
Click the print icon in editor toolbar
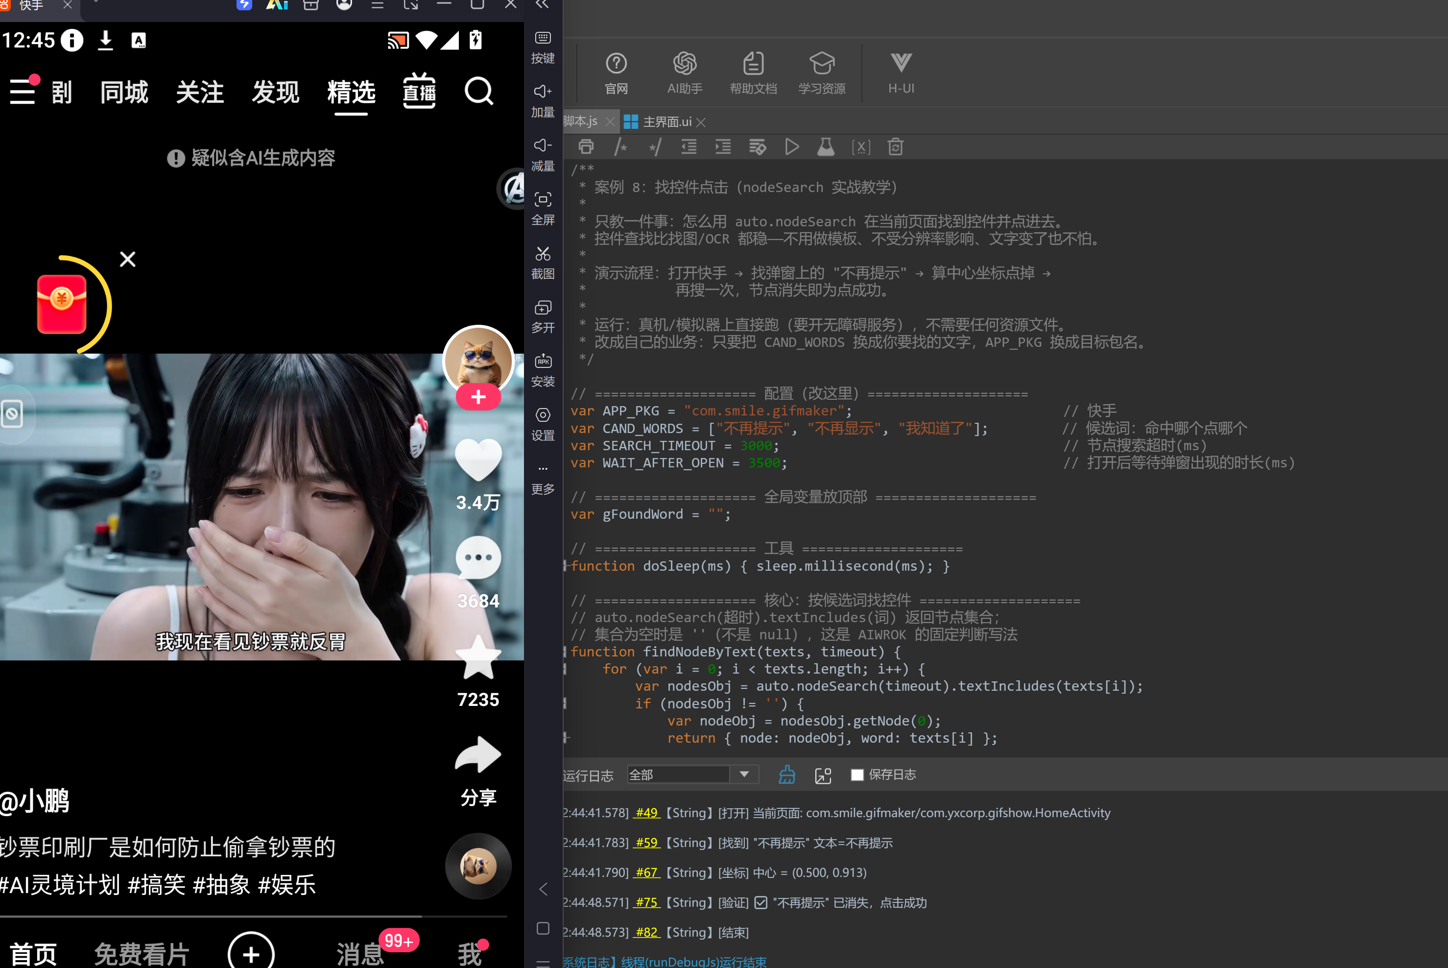coord(586,147)
